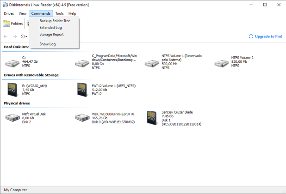Click the 500,00 Mb size text
Screen dimensions: 286x194
[x=169, y=64]
